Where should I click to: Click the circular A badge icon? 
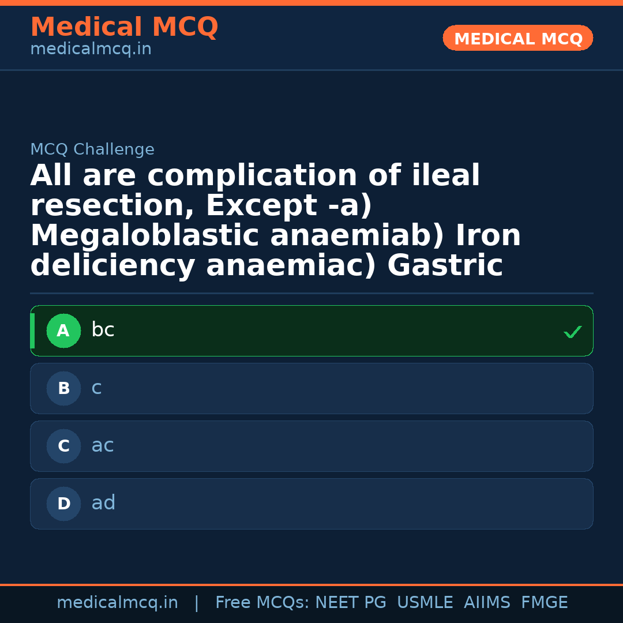pyautogui.click(x=63, y=331)
